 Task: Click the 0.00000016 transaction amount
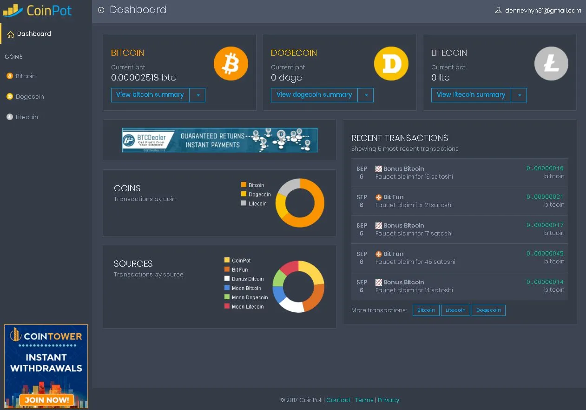click(545, 168)
